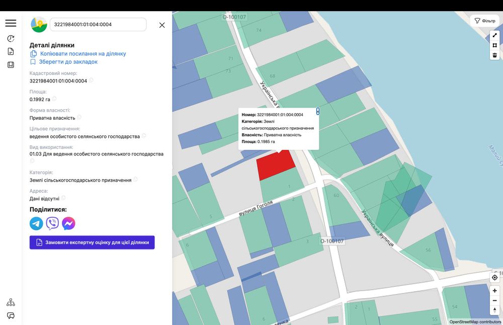Copy the cadastral number value
This screenshot has height=325, width=503.
[91, 80]
